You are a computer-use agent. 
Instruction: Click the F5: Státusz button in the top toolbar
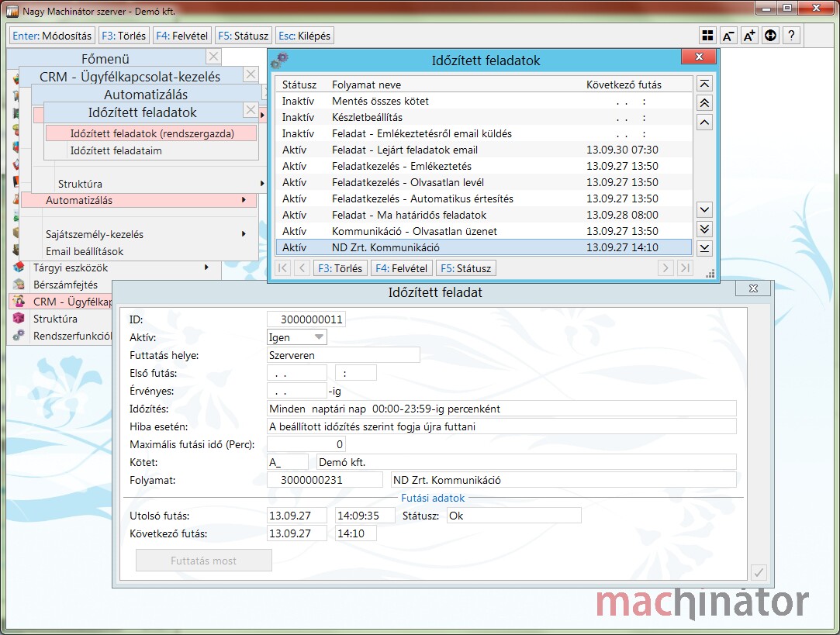tap(244, 36)
